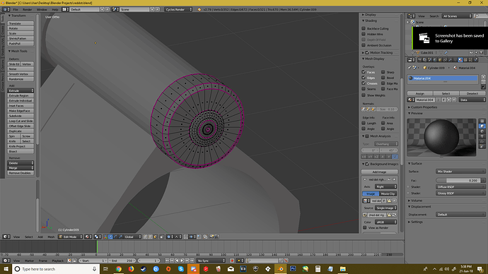Open the Render properties tab icon

(x=420, y=60)
